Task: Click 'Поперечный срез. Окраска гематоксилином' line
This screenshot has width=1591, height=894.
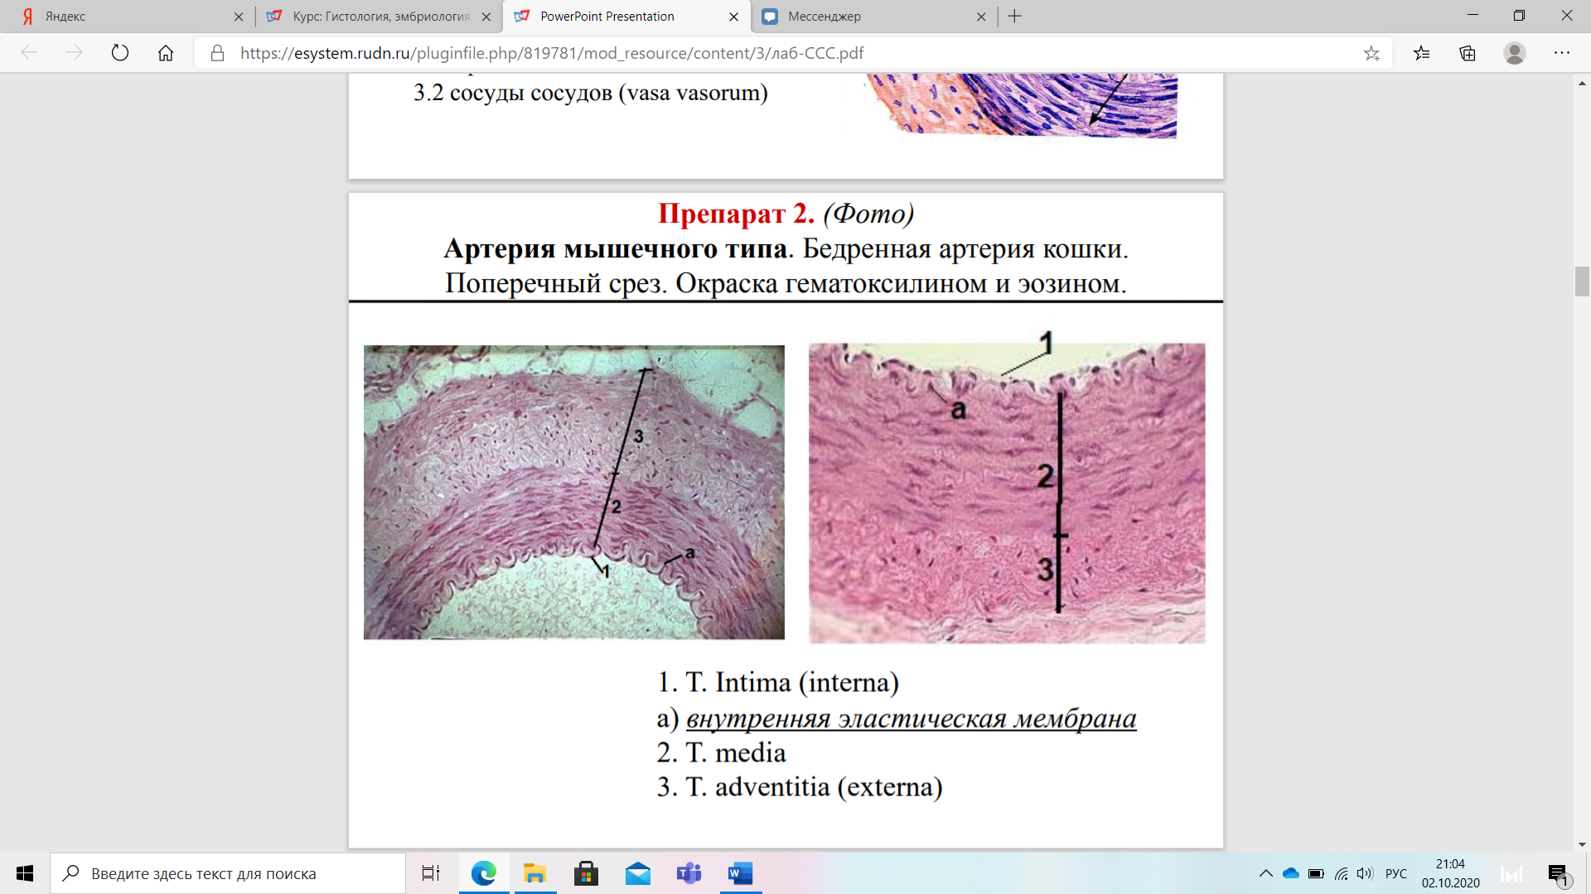Action: (x=785, y=283)
